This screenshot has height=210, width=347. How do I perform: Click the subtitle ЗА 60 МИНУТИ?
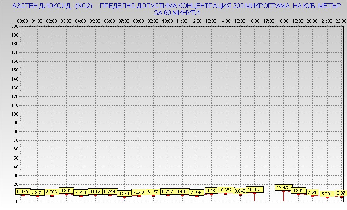tap(177, 13)
